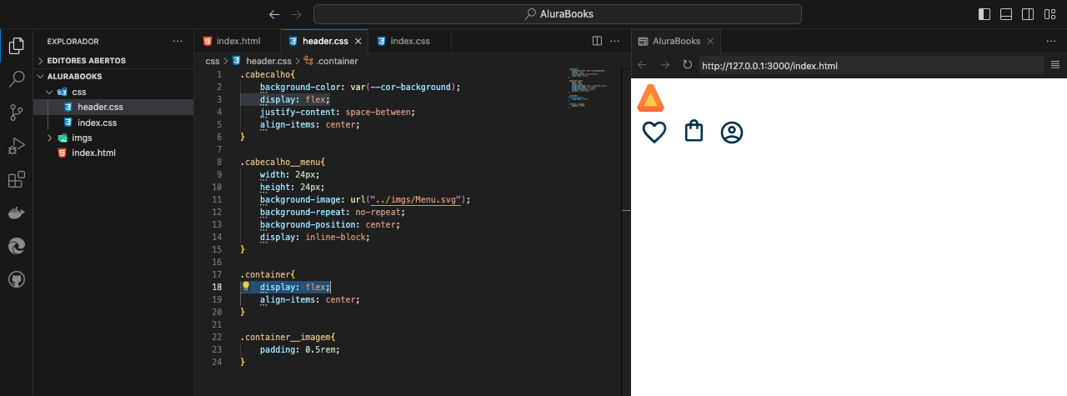Screen dimensions: 1067x396
Task: Open the GitHub view in activity bar
Action: point(16,279)
